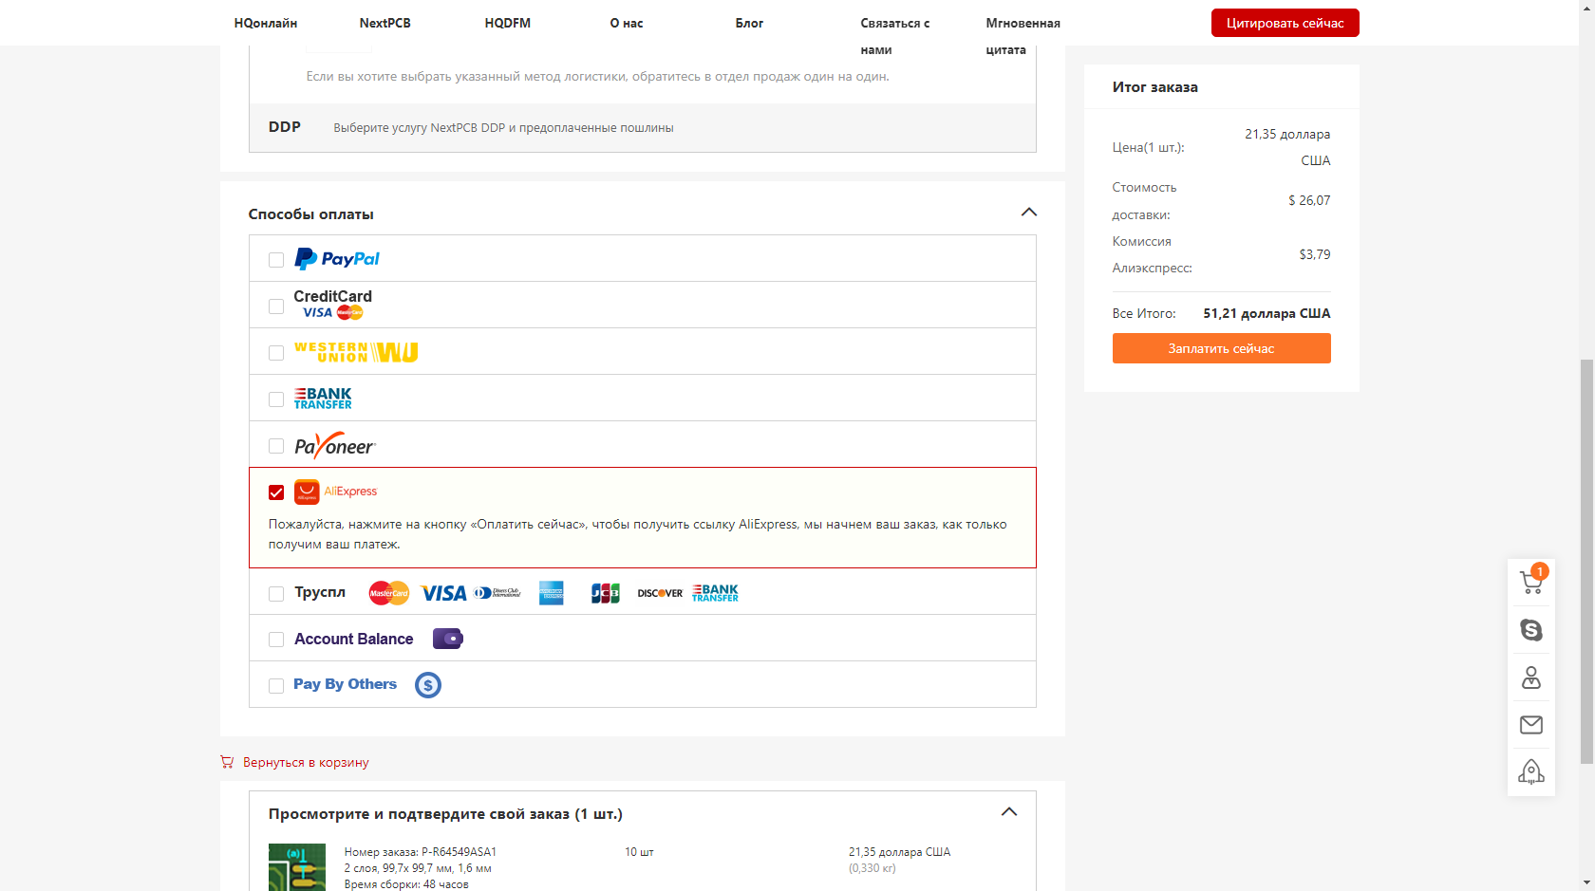Click the rocket back-to-top icon
1595x891 pixels.
click(x=1531, y=771)
